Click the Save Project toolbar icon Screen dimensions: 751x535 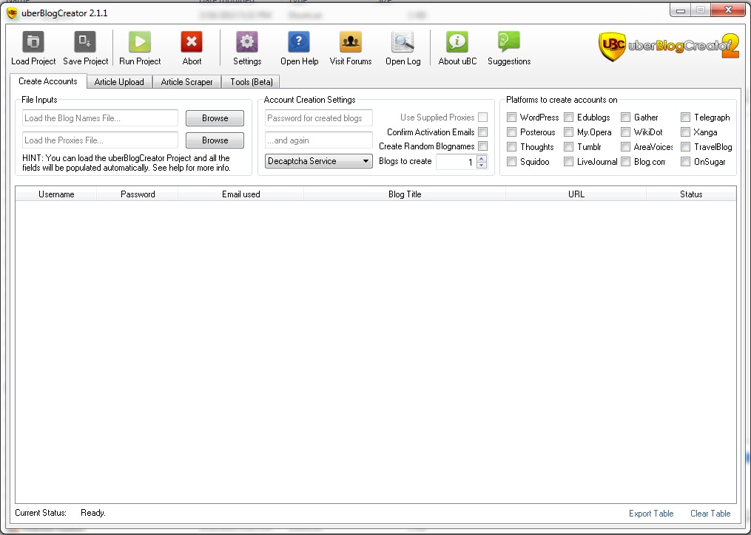pos(85,42)
